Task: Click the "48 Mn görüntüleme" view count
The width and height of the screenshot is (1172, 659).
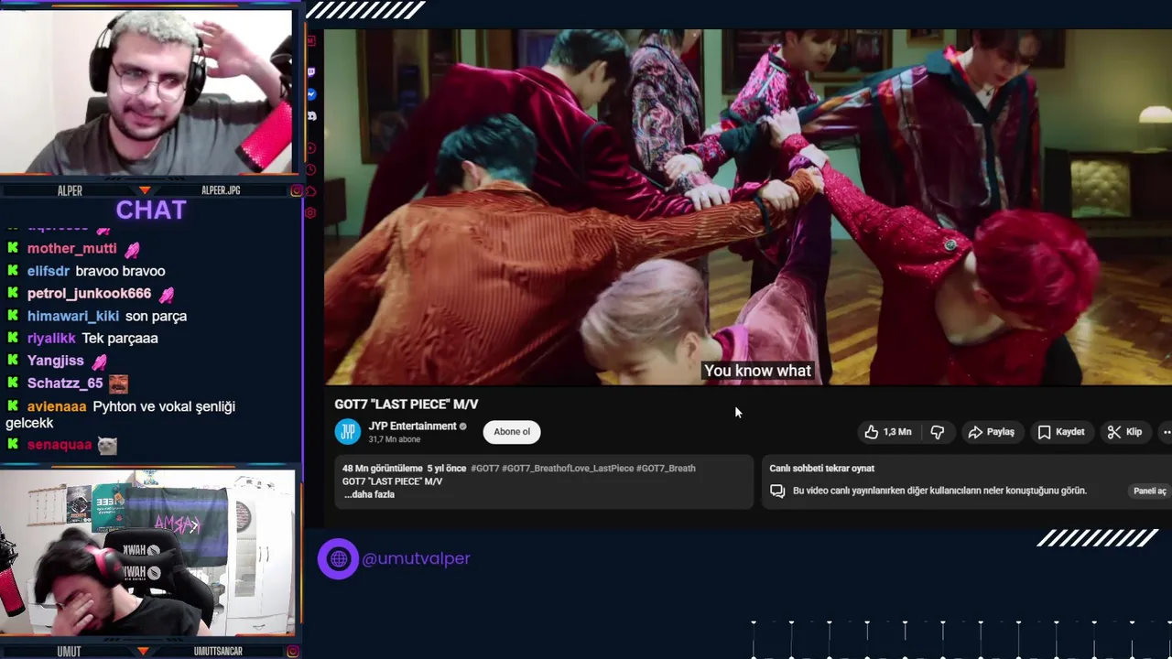Action: (383, 469)
